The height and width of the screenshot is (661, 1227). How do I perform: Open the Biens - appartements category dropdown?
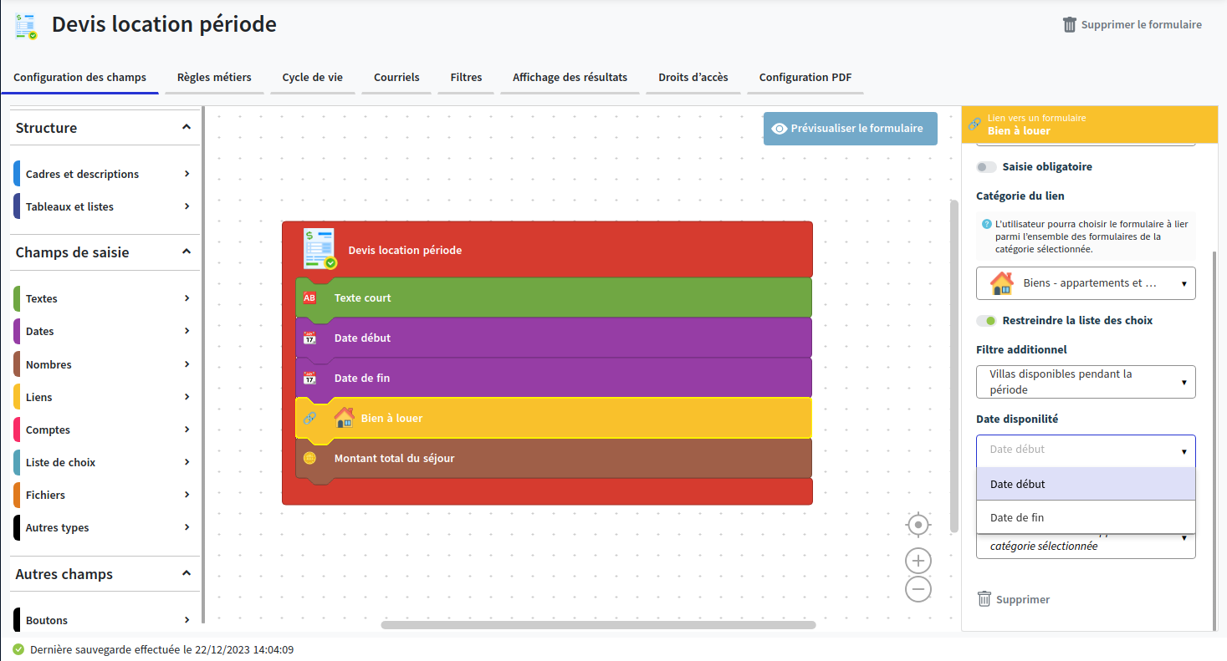tap(1085, 283)
